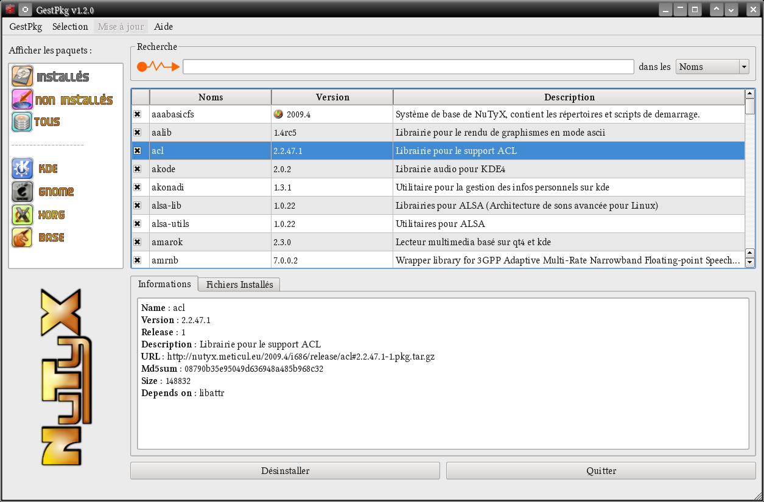Click 'Utilitaires pour ALSA' description
Viewport: 764px width, 502px height.
coord(440,223)
